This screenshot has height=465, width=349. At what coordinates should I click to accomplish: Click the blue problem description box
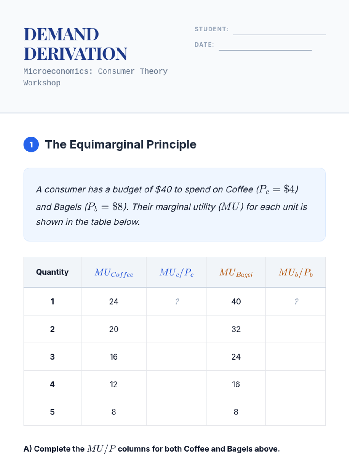174,205
